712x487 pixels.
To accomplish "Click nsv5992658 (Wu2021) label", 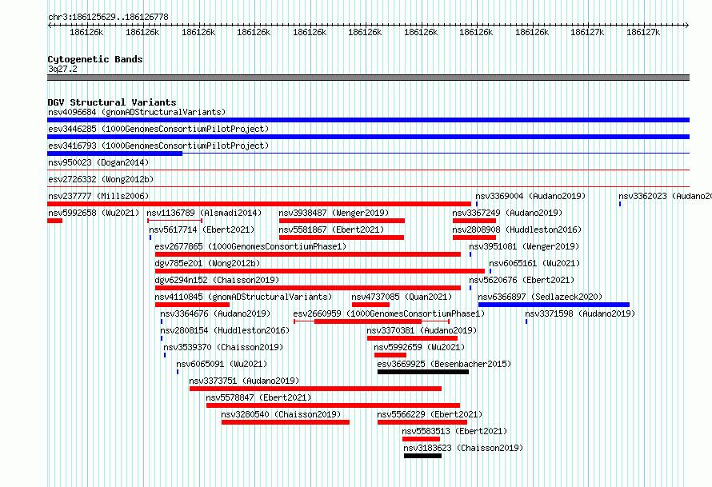I will tap(94, 213).
